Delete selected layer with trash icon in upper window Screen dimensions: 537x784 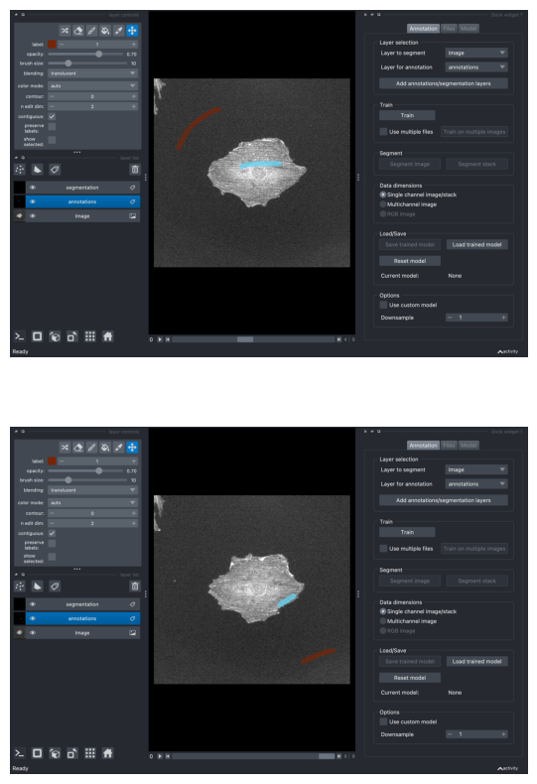[x=135, y=170]
